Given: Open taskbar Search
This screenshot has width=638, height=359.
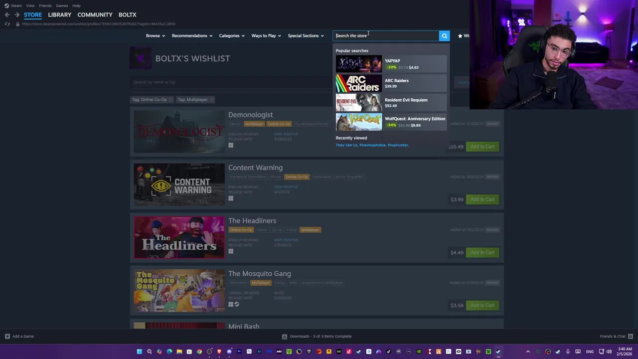Looking at the screenshot, I should (x=149, y=352).
